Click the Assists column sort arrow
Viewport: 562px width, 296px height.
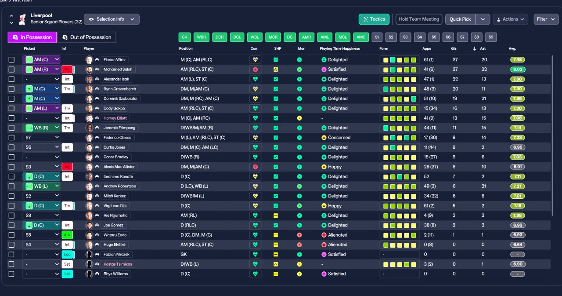(475, 49)
